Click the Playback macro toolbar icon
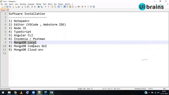Screen dimensions: 169x95 (x=88, y=7)
